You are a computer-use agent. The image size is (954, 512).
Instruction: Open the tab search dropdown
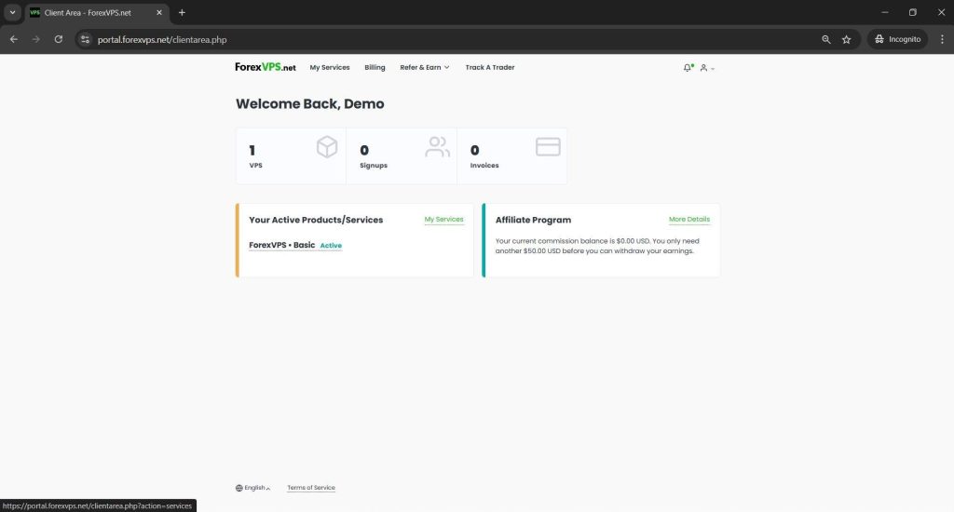[x=12, y=12]
